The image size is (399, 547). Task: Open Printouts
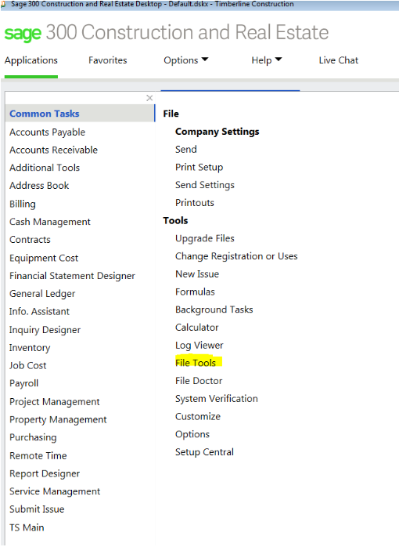coord(195,203)
